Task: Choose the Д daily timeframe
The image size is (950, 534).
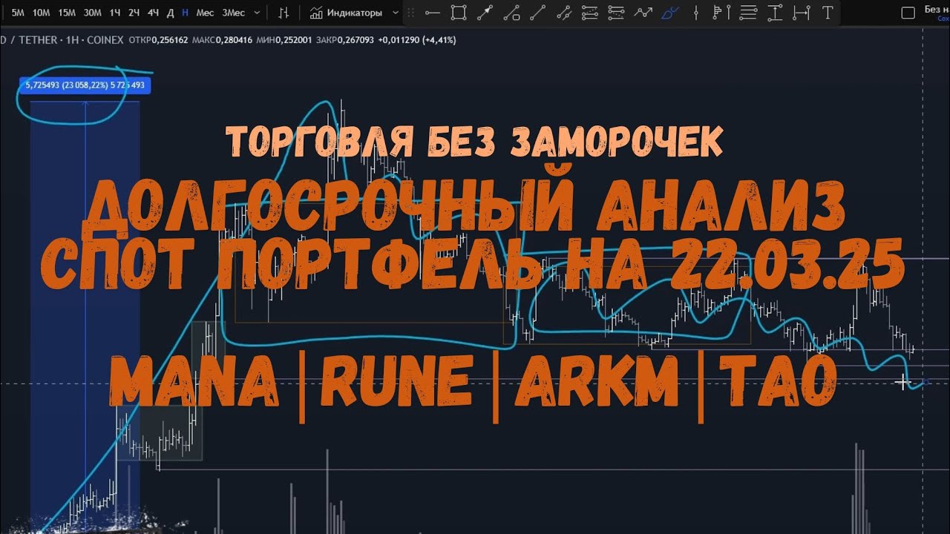Action: pos(171,13)
